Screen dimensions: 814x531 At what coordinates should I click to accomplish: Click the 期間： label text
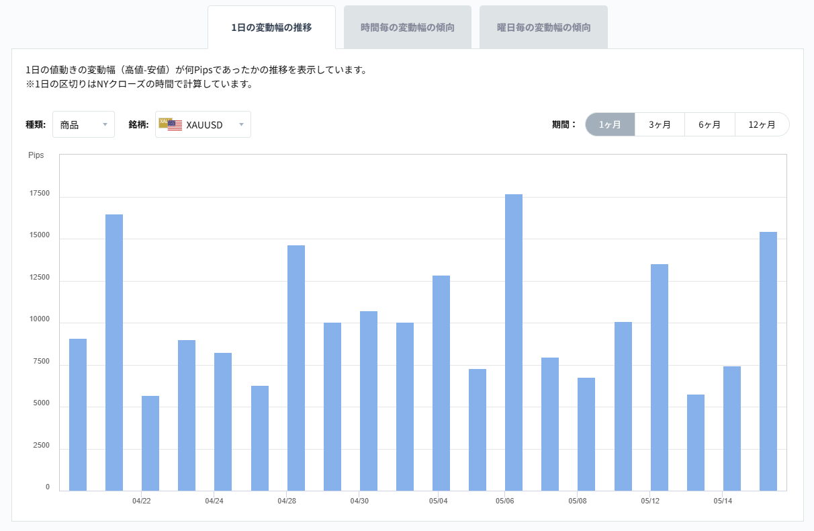564,124
